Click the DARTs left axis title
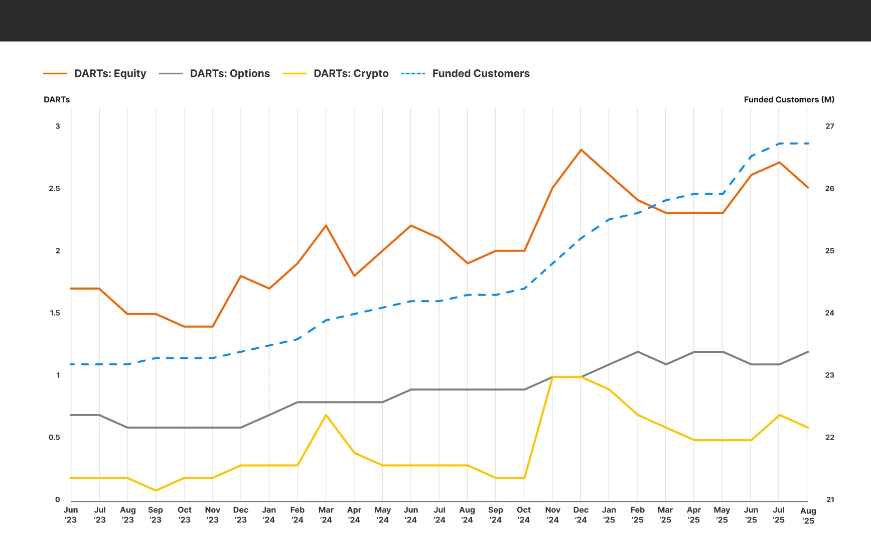This screenshot has width=871, height=542. (57, 99)
